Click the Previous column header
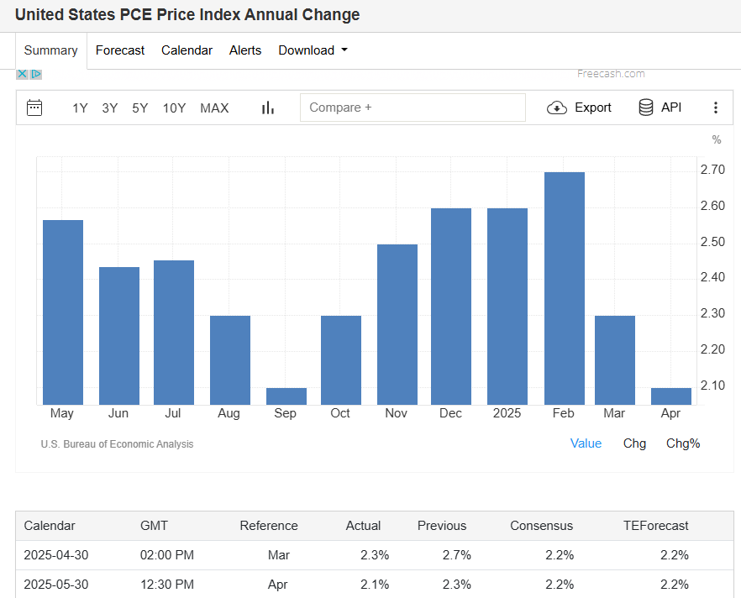This screenshot has height=598, width=741. point(442,526)
